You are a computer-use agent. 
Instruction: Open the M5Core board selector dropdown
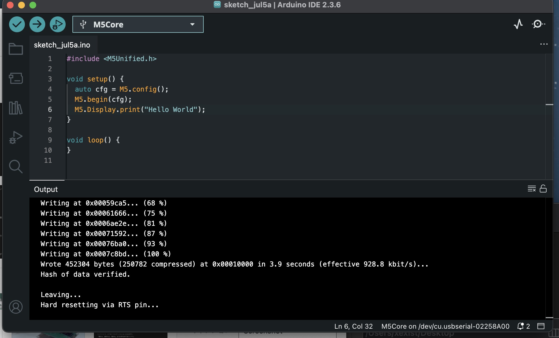[x=138, y=24]
